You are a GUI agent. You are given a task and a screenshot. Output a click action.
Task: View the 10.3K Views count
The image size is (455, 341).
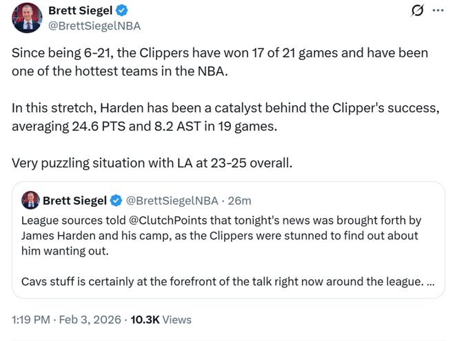[x=161, y=320]
